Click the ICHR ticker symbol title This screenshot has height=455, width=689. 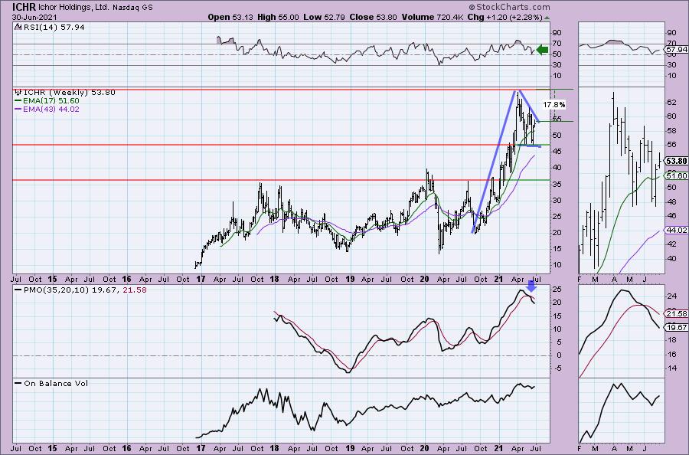tap(24, 7)
